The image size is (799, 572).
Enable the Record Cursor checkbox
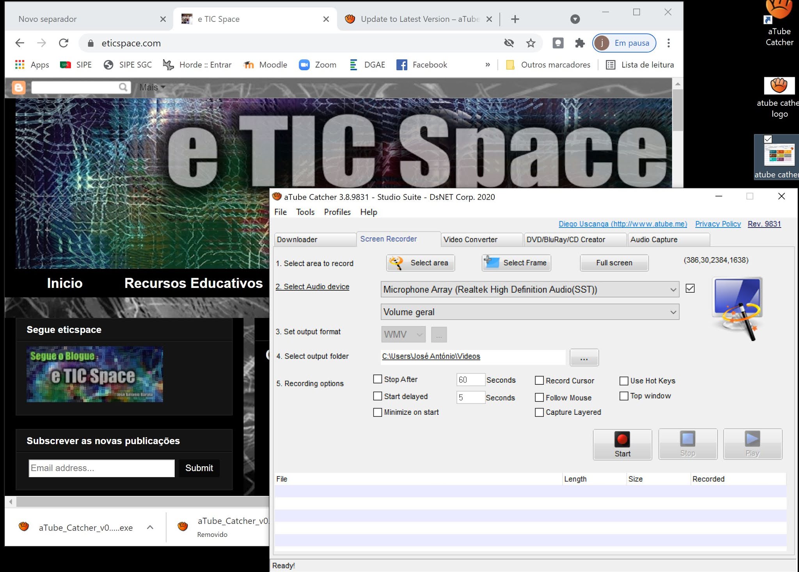point(539,380)
